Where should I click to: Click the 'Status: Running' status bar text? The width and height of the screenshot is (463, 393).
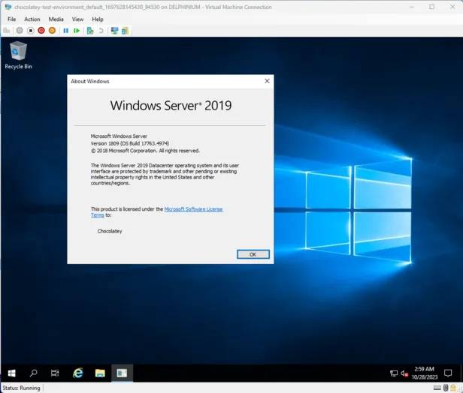pos(21,388)
